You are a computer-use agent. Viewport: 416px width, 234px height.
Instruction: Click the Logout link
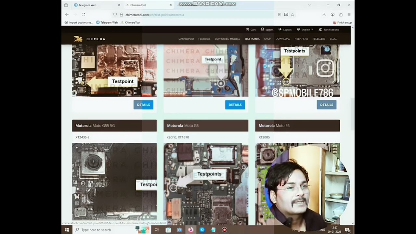click(x=285, y=30)
